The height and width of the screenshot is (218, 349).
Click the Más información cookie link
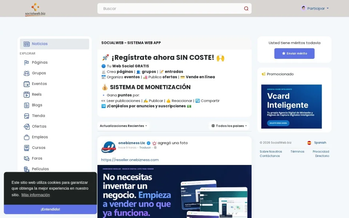pos(36,195)
